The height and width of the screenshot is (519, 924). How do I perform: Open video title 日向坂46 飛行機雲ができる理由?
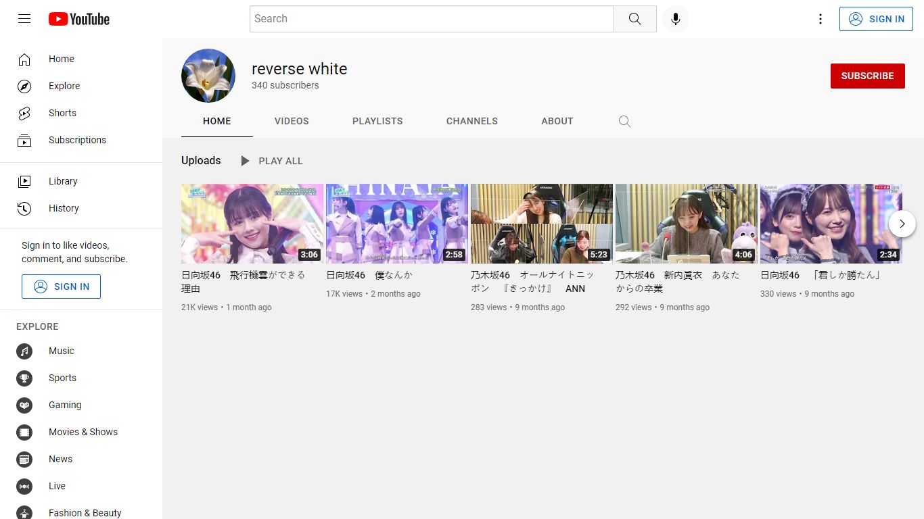tap(244, 282)
